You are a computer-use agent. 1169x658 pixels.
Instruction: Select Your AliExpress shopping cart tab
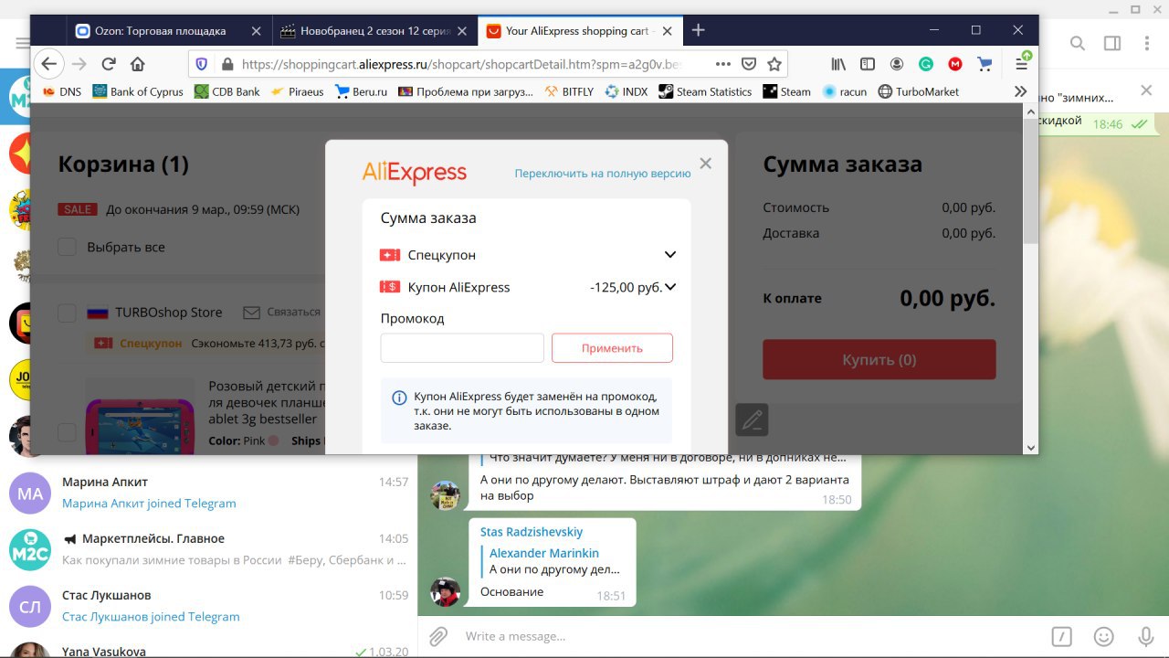click(x=580, y=30)
